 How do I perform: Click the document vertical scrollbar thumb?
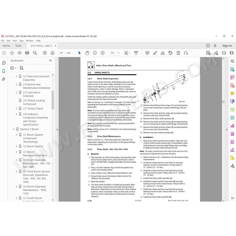tap(223, 102)
